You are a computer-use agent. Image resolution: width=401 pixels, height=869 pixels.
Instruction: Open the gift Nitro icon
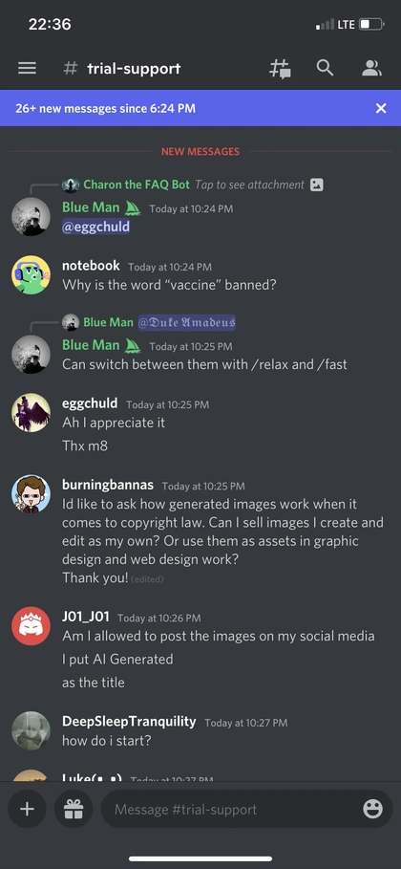[74, 809]
